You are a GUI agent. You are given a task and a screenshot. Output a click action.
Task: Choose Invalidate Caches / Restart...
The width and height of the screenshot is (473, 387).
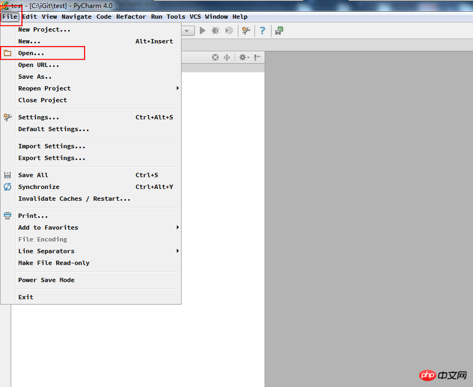(x=90, y=199)
